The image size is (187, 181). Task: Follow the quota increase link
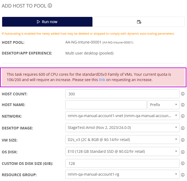102,80
